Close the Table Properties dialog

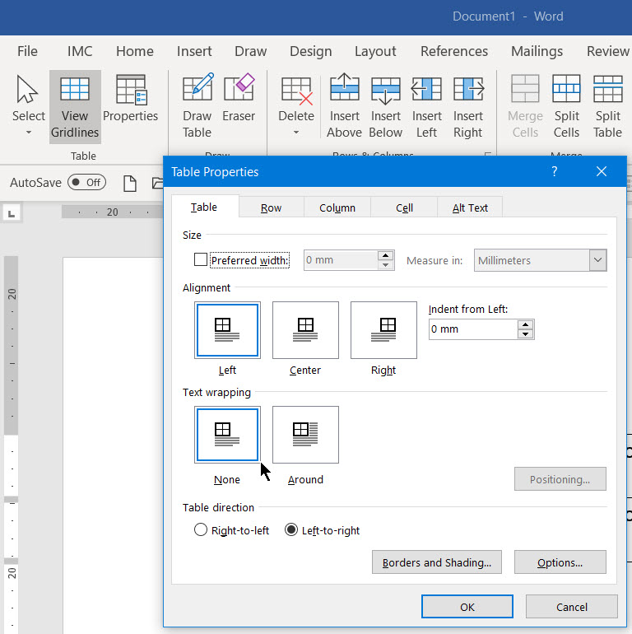pyautogui.click(x=602, y=171)
